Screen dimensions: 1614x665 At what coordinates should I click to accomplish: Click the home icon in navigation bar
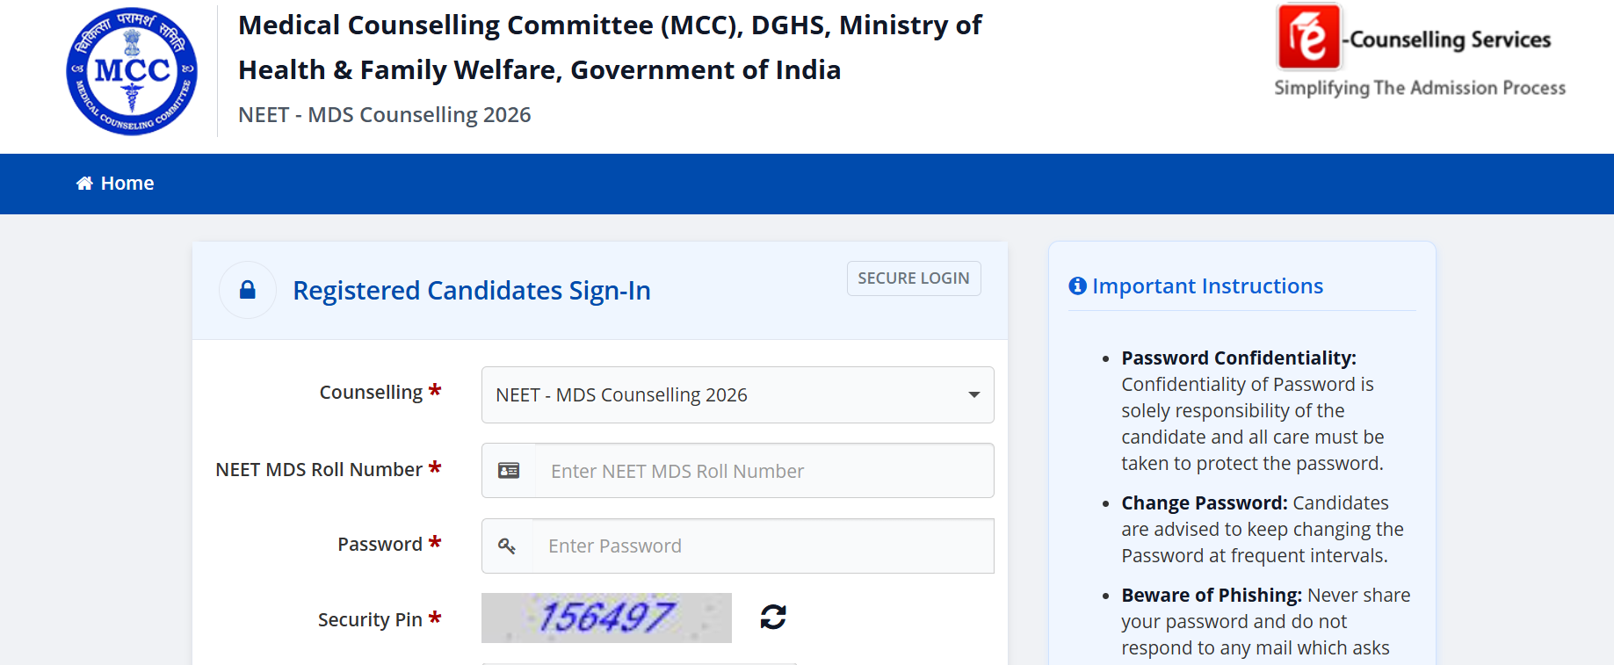coord(84,183)
